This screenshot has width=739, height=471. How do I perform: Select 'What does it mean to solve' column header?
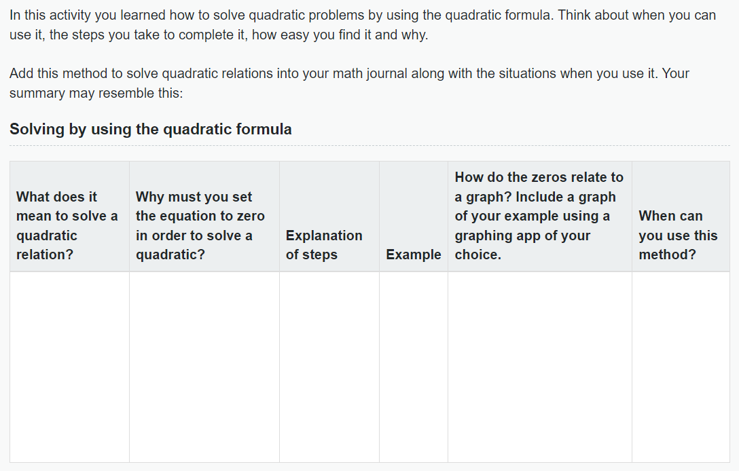click(69, 216)
